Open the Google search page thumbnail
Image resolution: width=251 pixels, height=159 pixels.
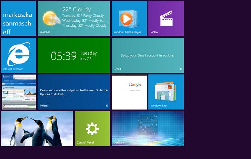tap(129, 92)
